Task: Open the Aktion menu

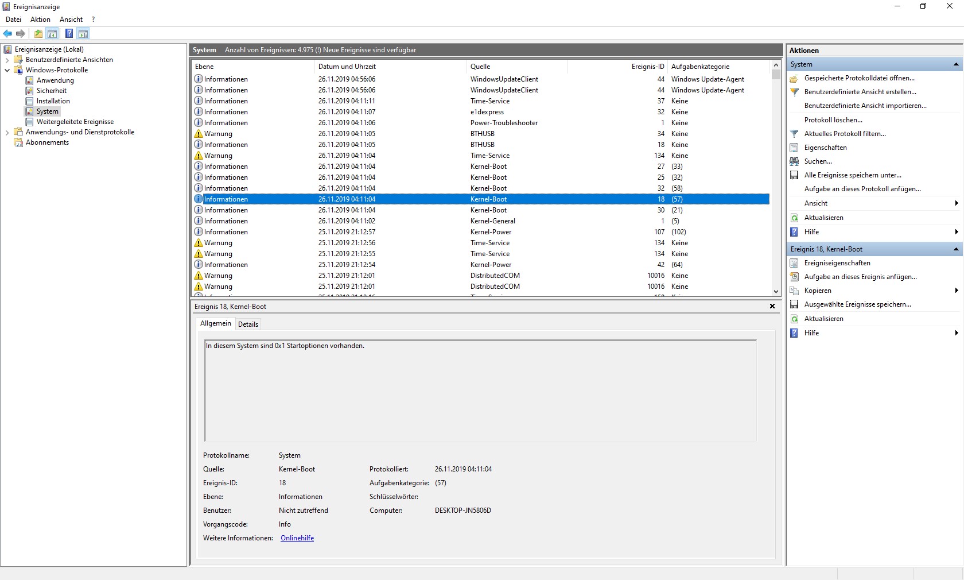Action: [x=40, y=20]
